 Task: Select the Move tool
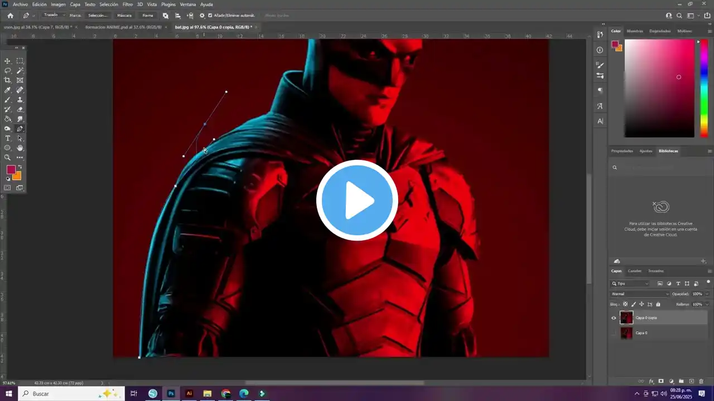tap(8, 61)
